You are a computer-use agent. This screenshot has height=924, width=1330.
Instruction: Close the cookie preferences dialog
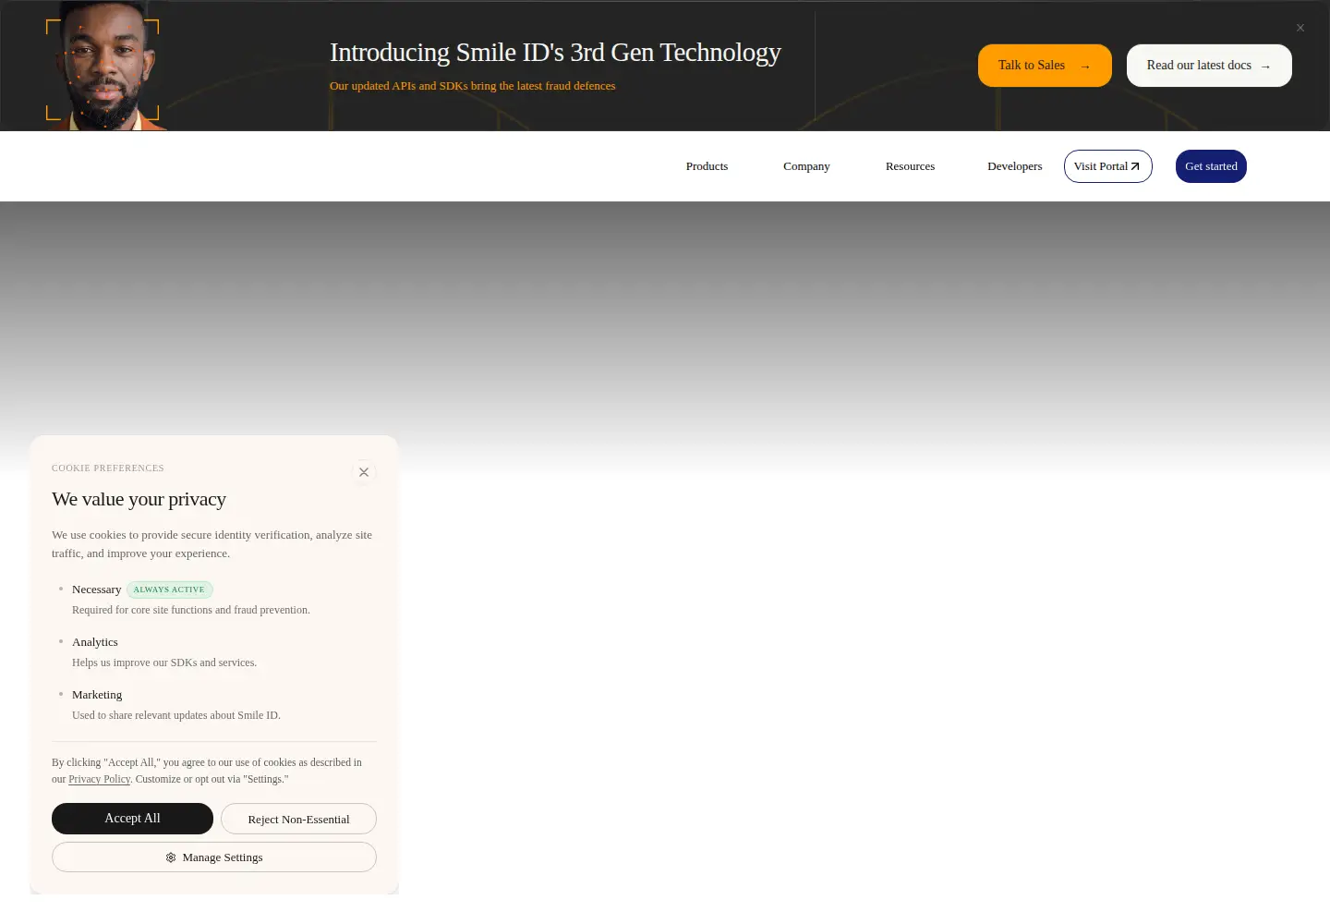364,472
